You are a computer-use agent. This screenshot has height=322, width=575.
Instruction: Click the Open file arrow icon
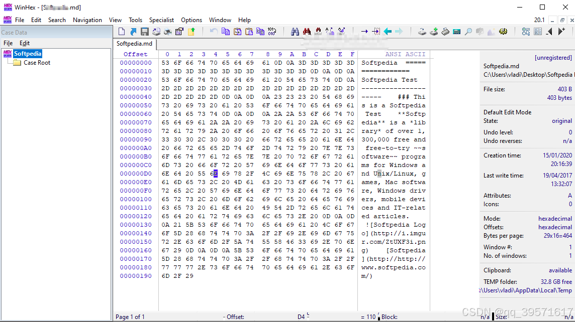[133, 32]
